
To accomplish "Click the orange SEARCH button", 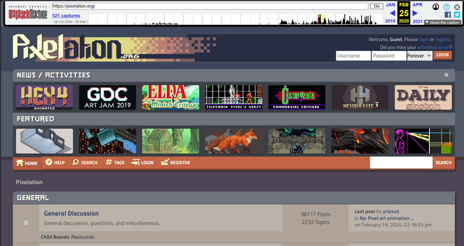I will click(x=443, y=163).
